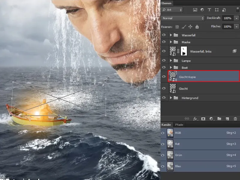
Task: Select the Gischt layer thumbnail
Action: tap(173, 88)
